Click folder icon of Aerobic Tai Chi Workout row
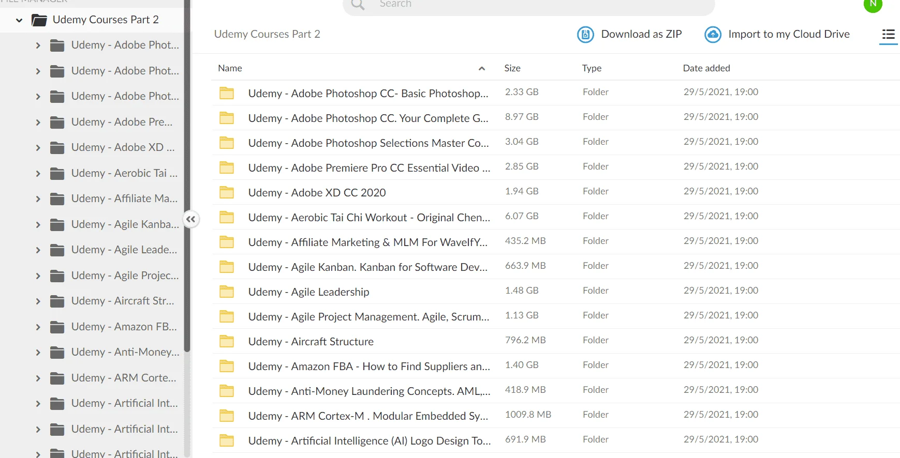 coord(227,217)
